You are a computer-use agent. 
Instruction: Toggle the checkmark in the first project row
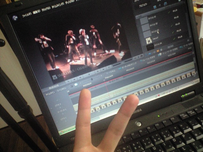click(x=169, y=13)
